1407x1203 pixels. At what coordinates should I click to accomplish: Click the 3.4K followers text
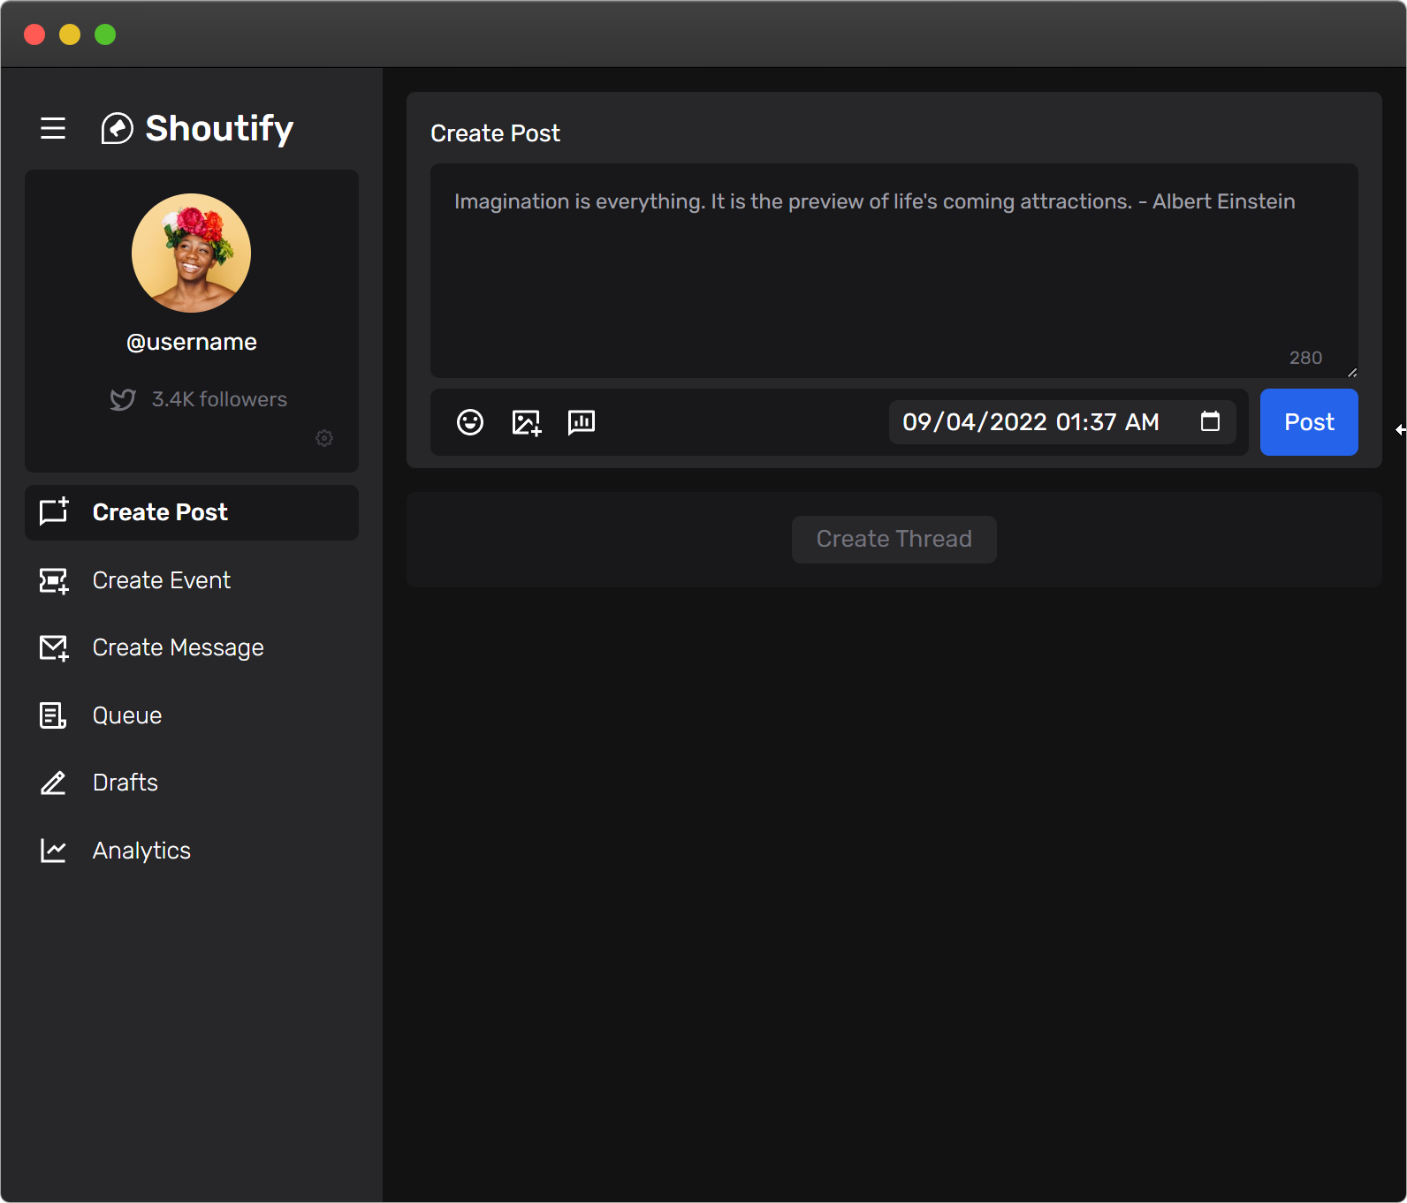click(x=219, y=399)
